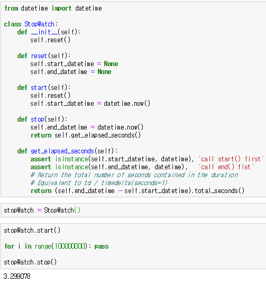
Task: Click 'self.end_datetime = None' line
Action: (71, 72)
